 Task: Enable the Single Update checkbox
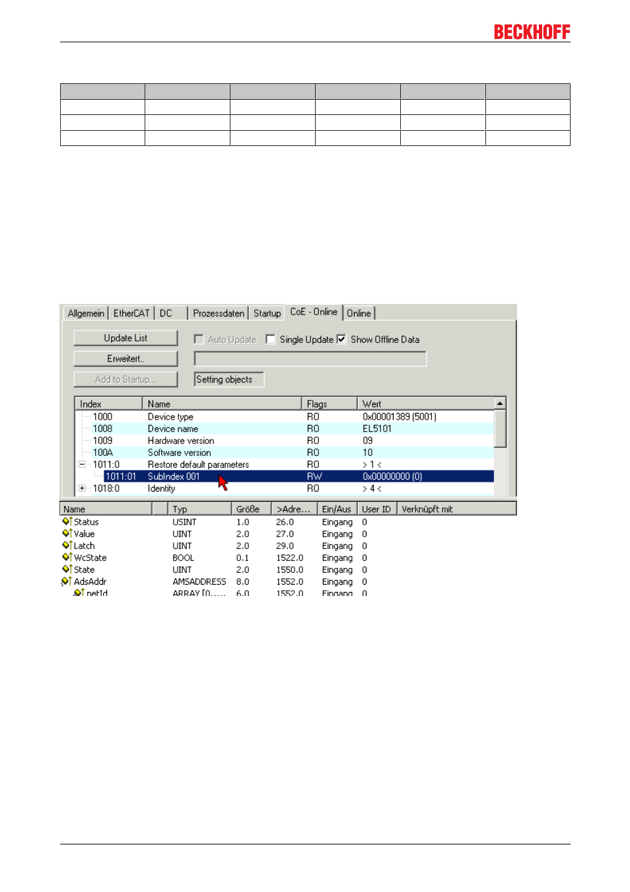[270, 339]
